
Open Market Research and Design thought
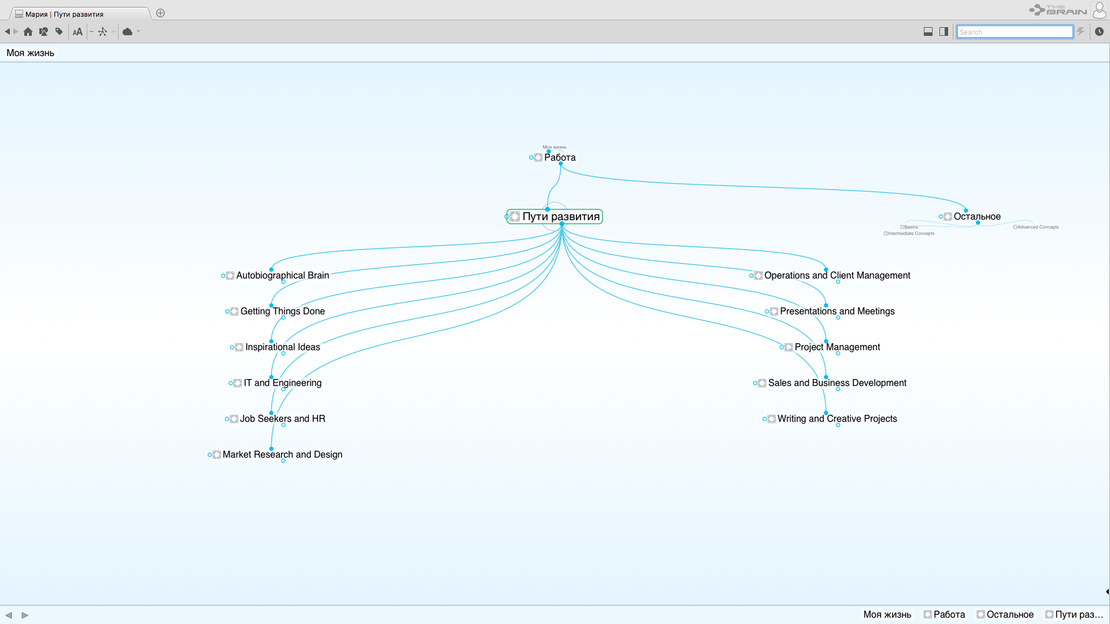click(282, 455)
